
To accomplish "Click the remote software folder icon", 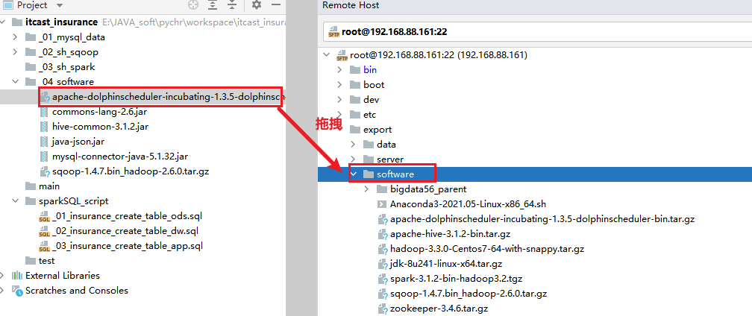I will click(x=369, y=174).
